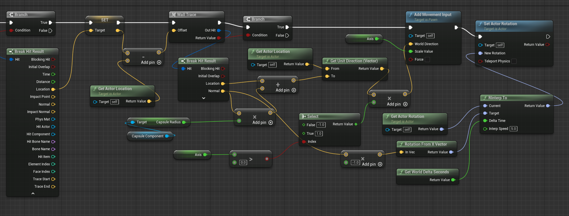Select the Wall Trace node title
569x216 pixels.
[x=186, y=15]
